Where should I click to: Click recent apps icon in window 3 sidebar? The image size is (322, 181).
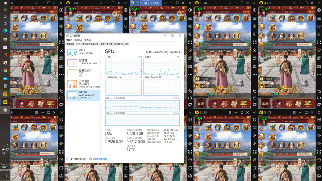pos(254,105)
